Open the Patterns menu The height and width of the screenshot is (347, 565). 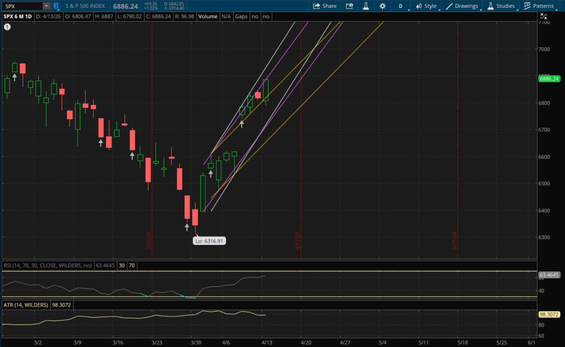pyautogui.click(x=539, y=6)
